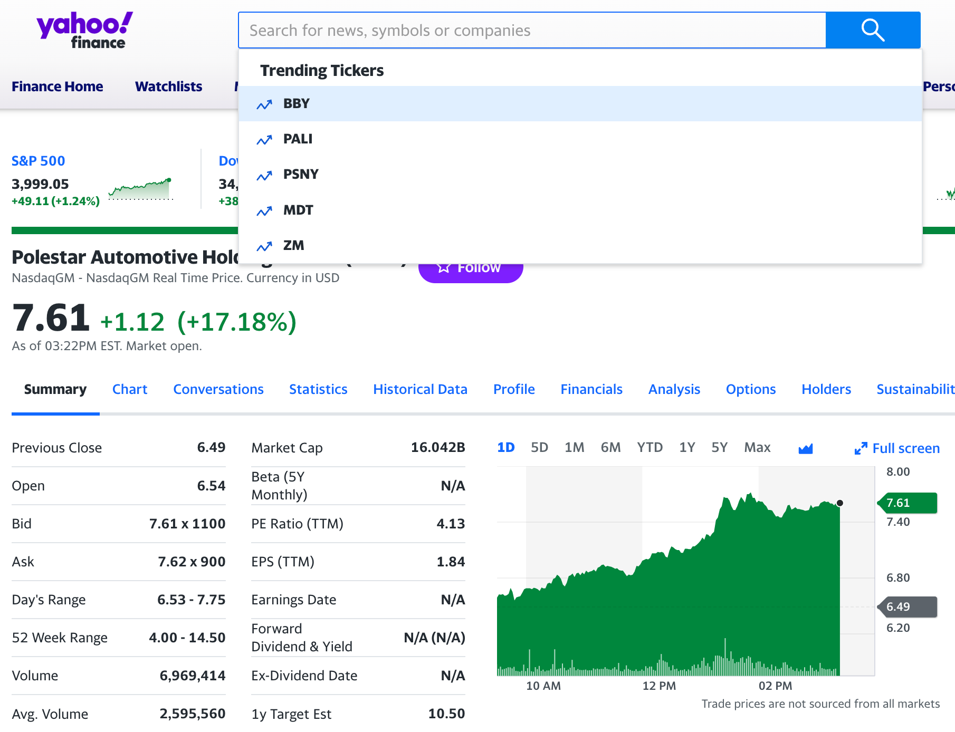Click the trending arrow icon beside PALI

[x=264, y=140]
